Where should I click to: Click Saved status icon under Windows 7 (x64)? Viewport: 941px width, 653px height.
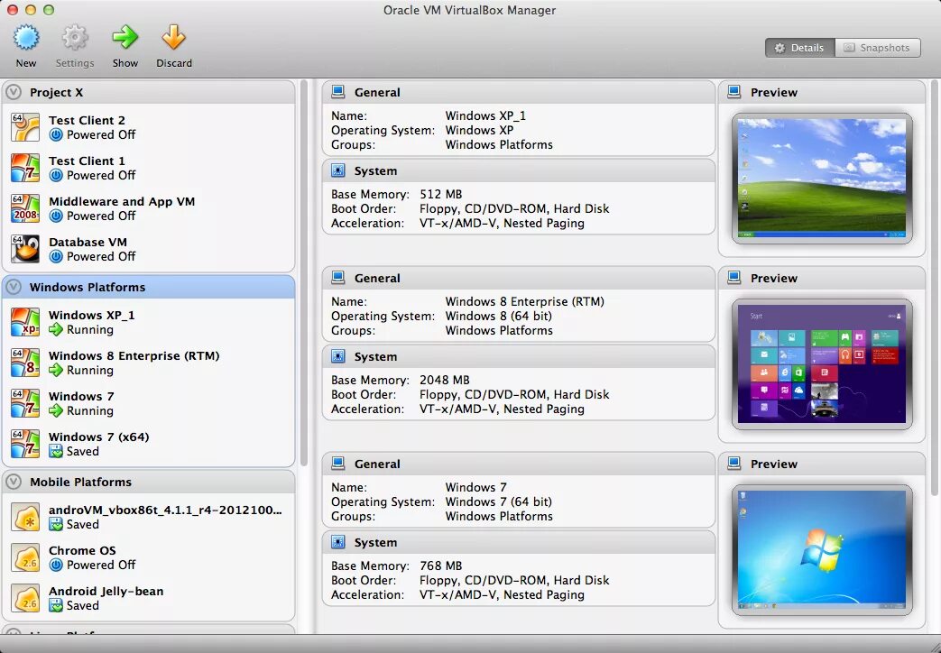click(56, 451)
